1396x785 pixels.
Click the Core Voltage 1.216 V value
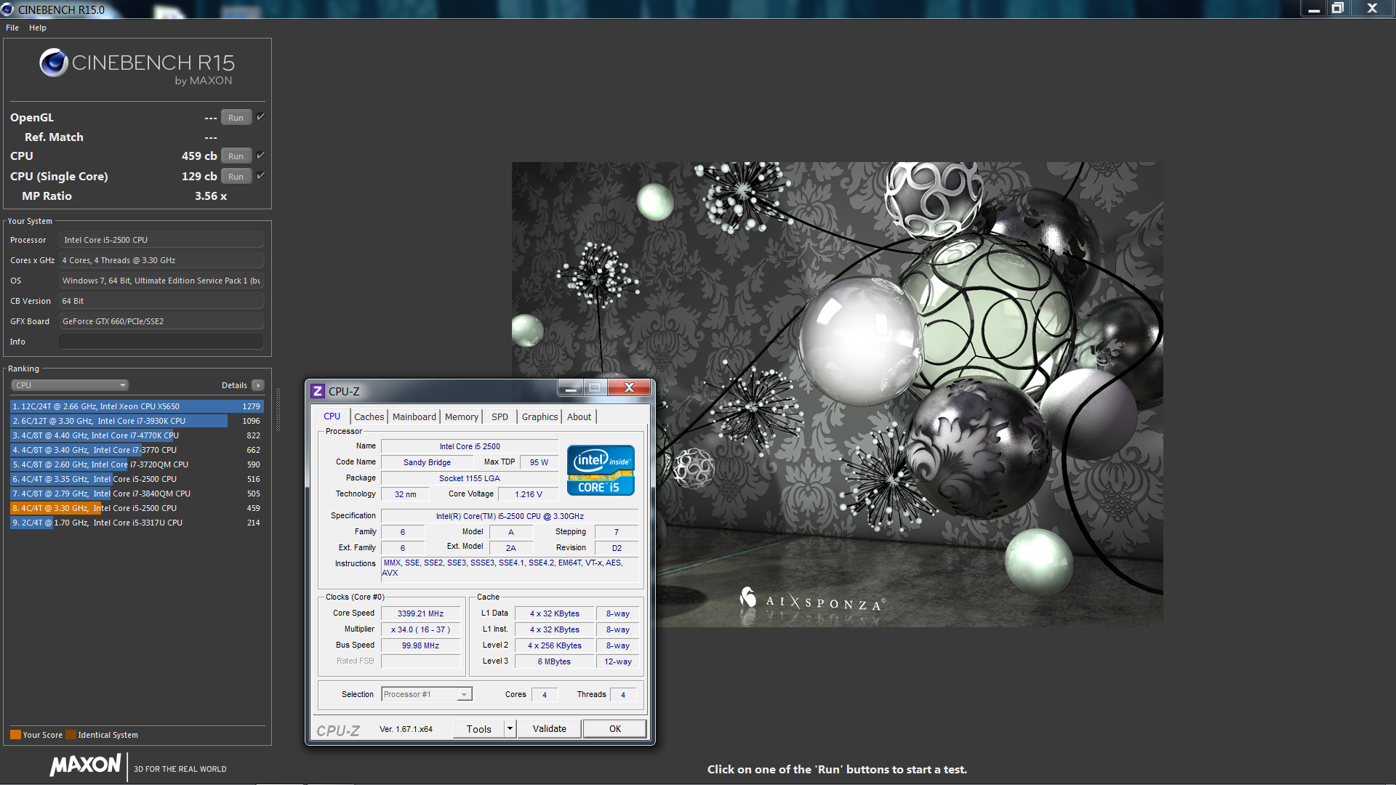click(529, 494)
